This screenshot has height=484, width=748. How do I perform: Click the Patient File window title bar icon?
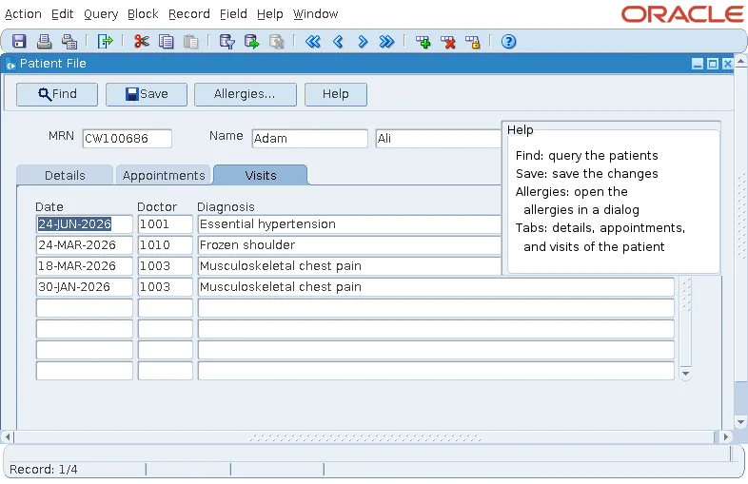click(10, 64)
